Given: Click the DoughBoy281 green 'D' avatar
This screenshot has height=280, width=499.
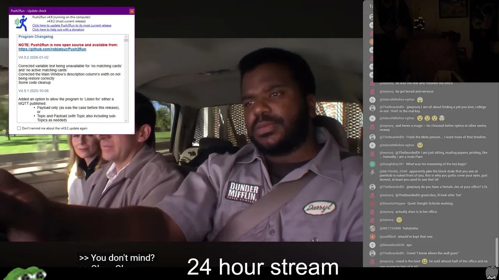Looking at the screenshot, I should (372, 164).
